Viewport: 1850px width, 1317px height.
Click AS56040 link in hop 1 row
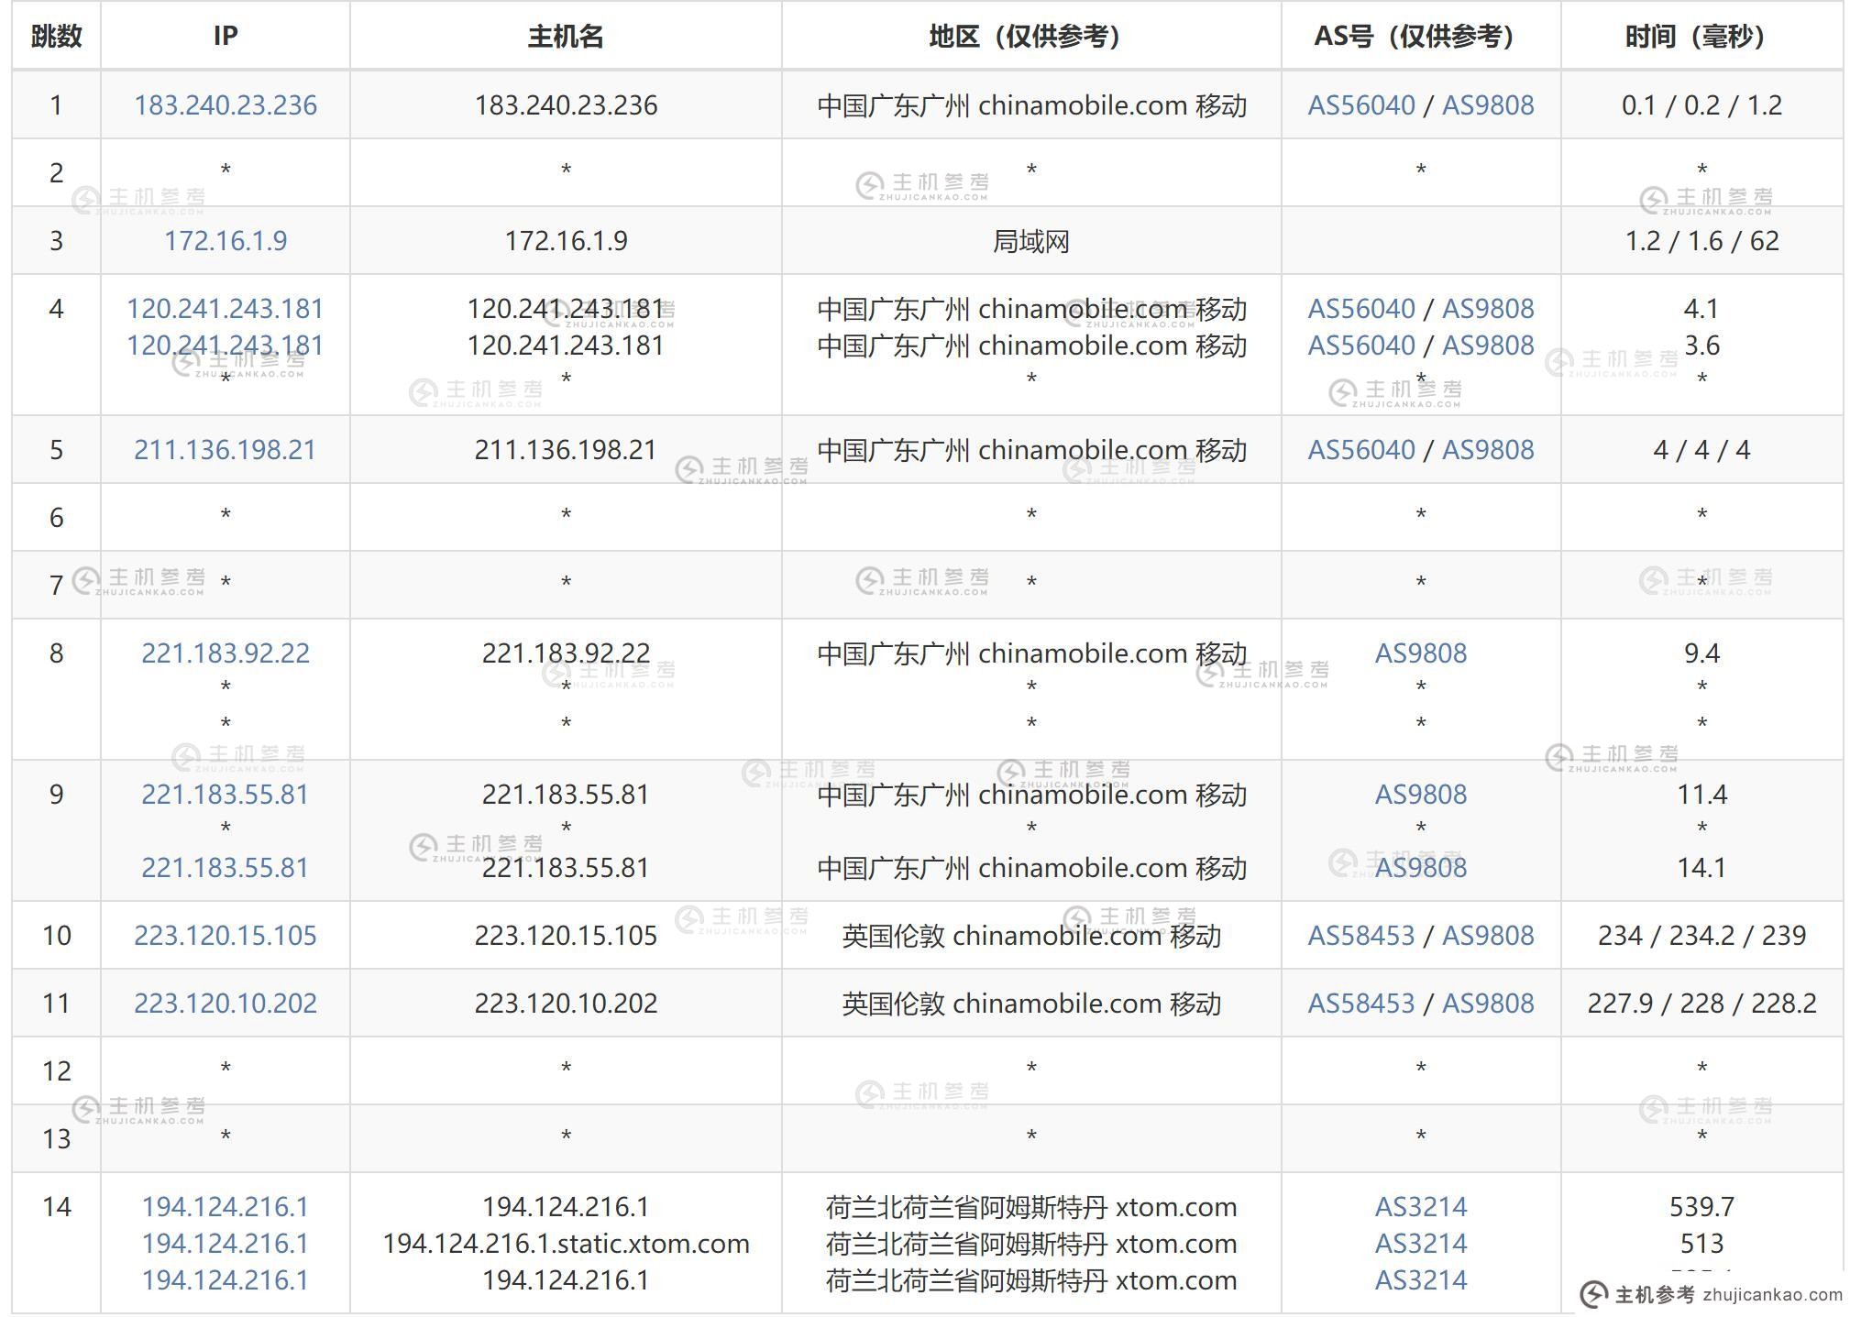click(1361, 105)
